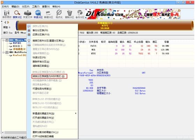Image resolution: width=195 pixels, height=140 pixels.
Task: Select 本地磁盘 (C:) in tree
Action: 19,49
